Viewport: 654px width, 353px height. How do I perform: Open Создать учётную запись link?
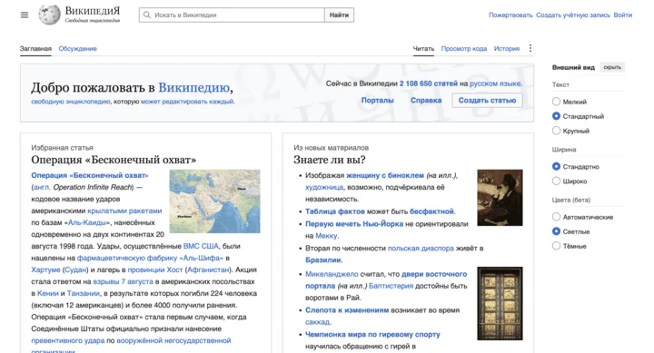(573, 15)
